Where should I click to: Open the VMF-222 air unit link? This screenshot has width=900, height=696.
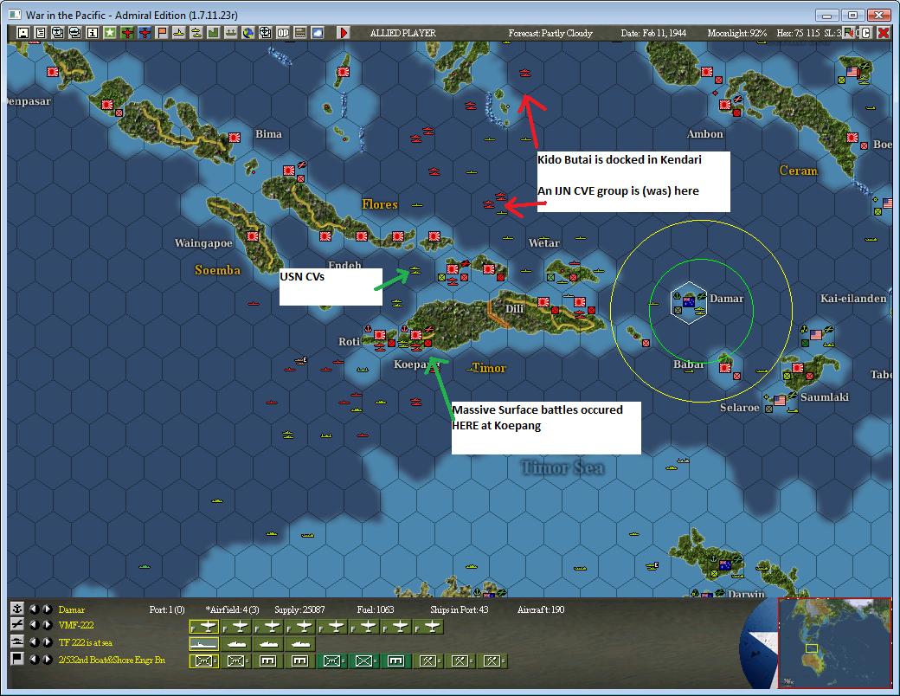(x=76, y=625)
